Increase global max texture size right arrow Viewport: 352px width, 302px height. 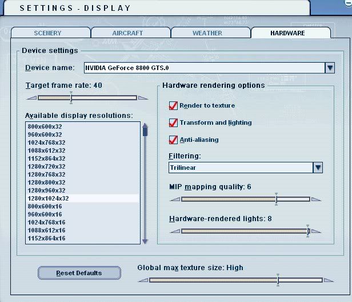pos(329,280)
